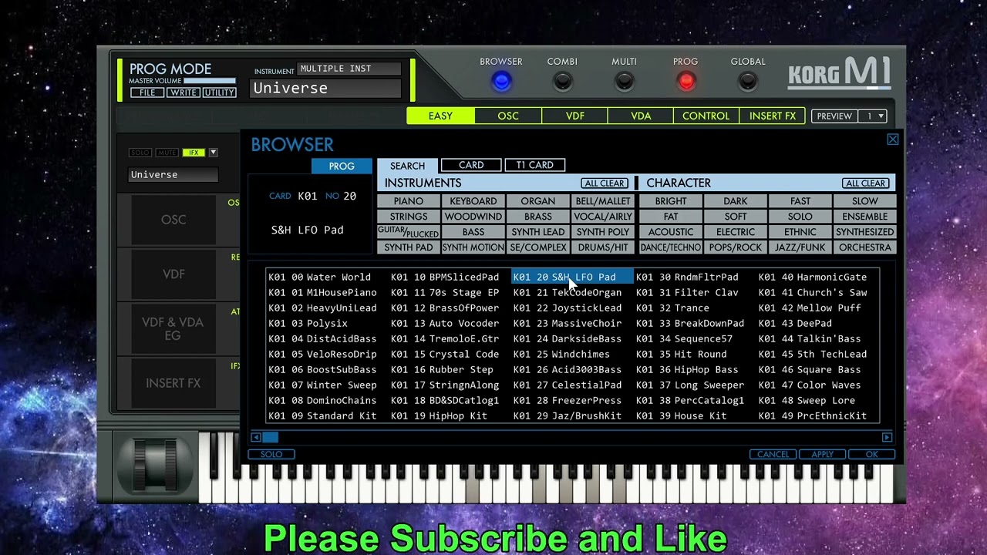
Task: Open the VDF tab
Action: tap(575, 116)
